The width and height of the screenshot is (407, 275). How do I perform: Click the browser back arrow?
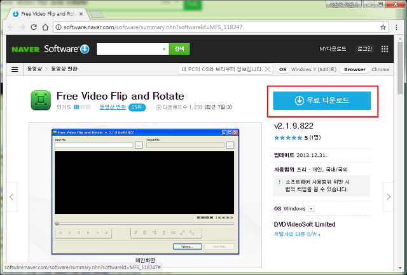[11, 27]
